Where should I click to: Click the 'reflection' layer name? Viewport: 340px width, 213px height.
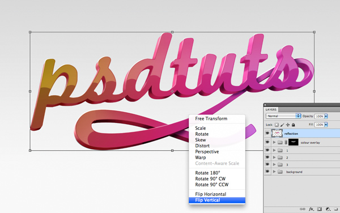coord(291,134)
